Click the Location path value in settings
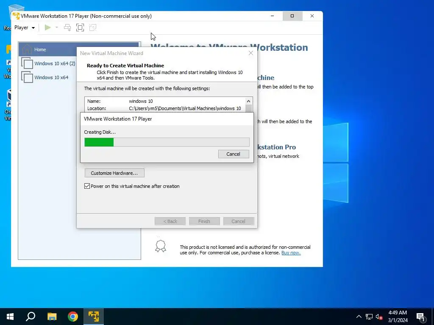This screenshot has height=325, width=434. pyautogui.click(x=185, y=108)
